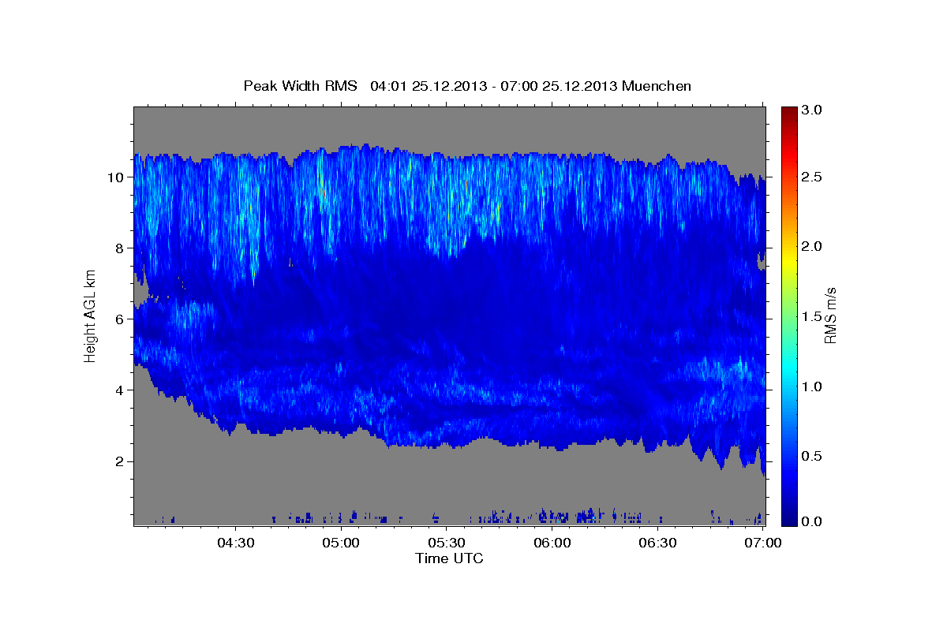
Task: Click the dark blue bottom of the colorbar
Action: click(788, 520)
